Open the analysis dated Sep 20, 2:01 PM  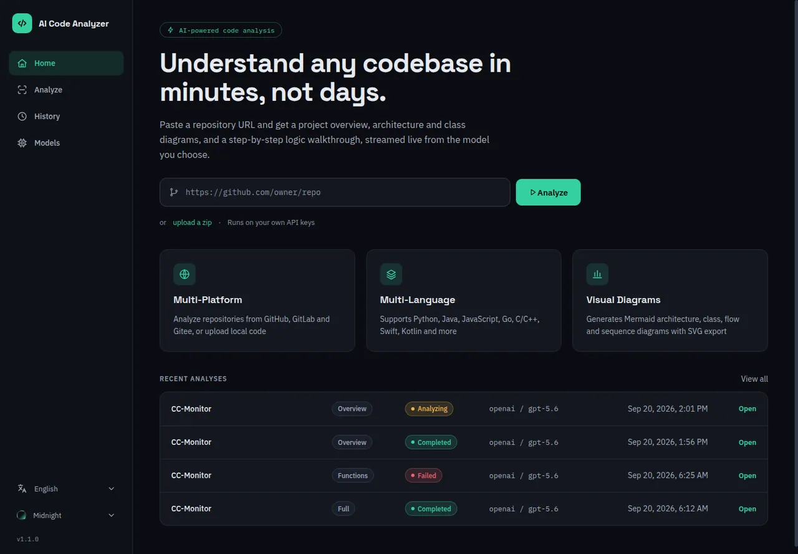pyautogui.click(x=747, y=409)
